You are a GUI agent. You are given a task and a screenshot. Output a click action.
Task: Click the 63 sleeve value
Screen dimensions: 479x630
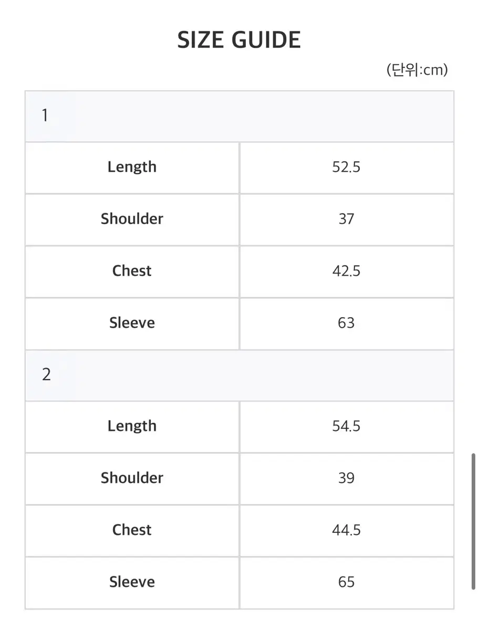click(x=347, y=323)
